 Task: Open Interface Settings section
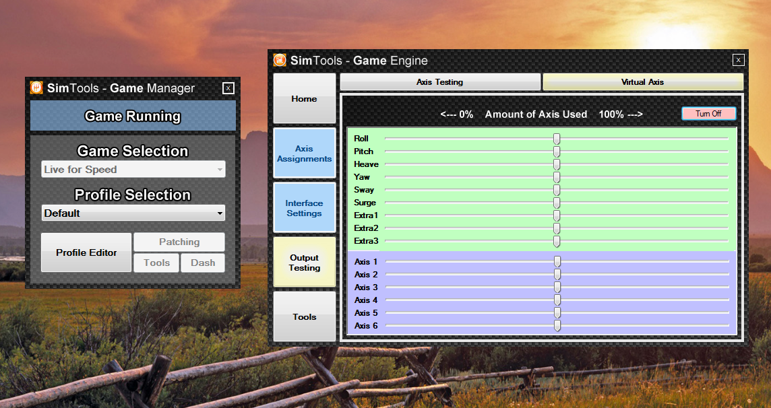[305, 207]
